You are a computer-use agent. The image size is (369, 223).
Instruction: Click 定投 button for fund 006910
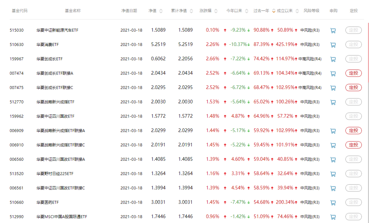pos(354,145)
